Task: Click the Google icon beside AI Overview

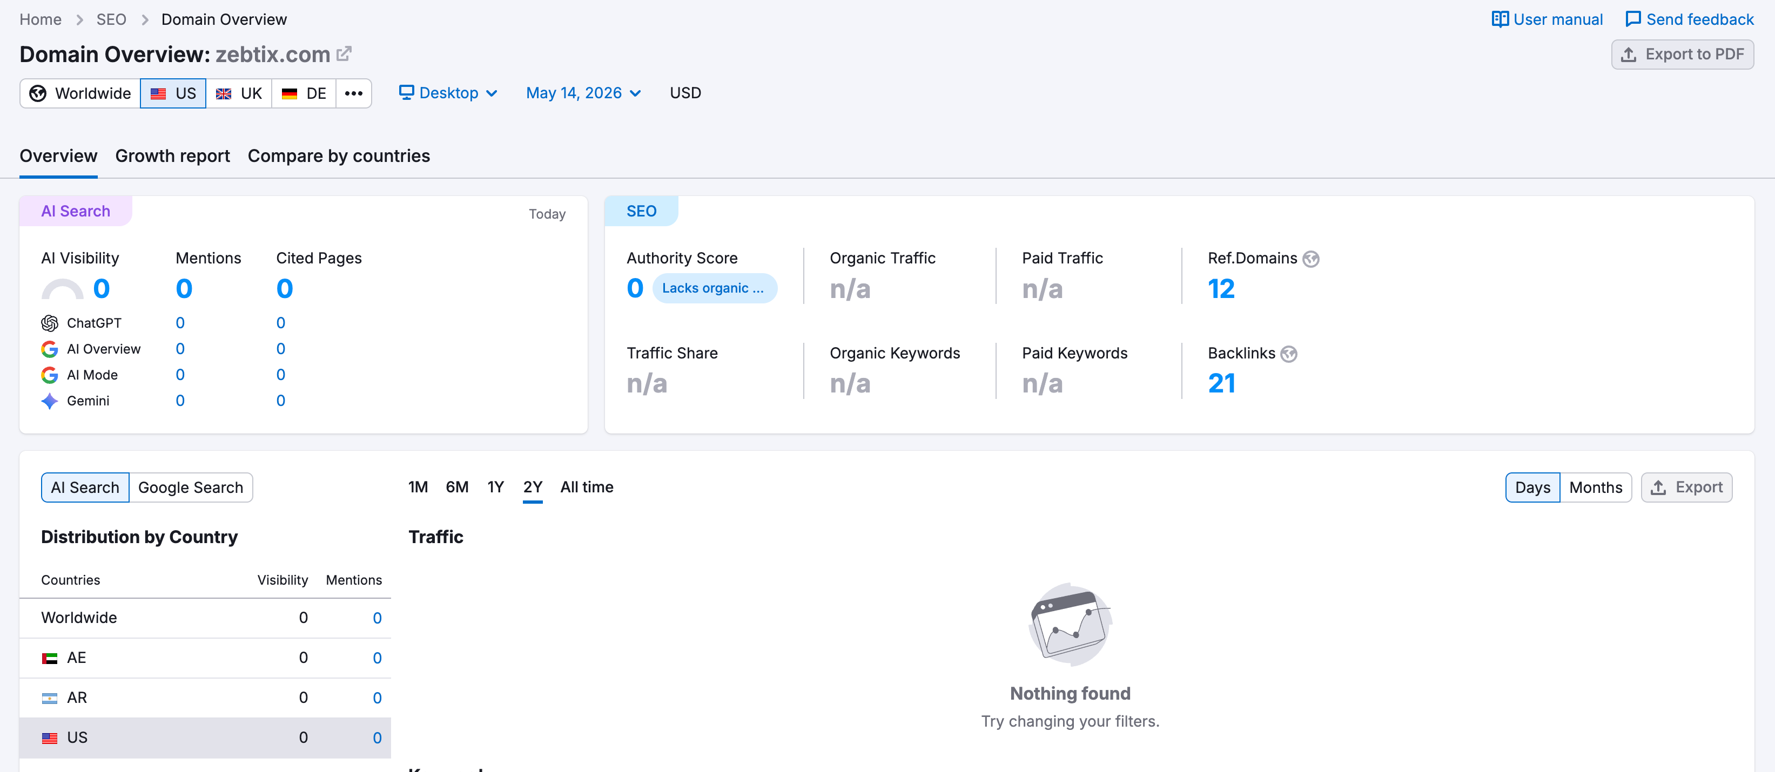Action: coord(50,349)
